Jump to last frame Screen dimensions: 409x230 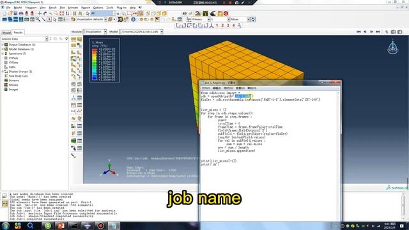click(x=378, y=31)
